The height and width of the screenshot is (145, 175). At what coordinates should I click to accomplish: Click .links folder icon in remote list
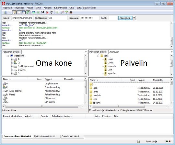click(91, 92)
